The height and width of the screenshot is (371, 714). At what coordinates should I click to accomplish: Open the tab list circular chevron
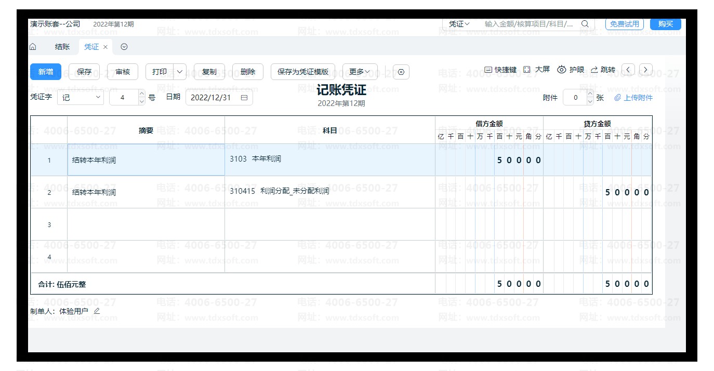124,47
